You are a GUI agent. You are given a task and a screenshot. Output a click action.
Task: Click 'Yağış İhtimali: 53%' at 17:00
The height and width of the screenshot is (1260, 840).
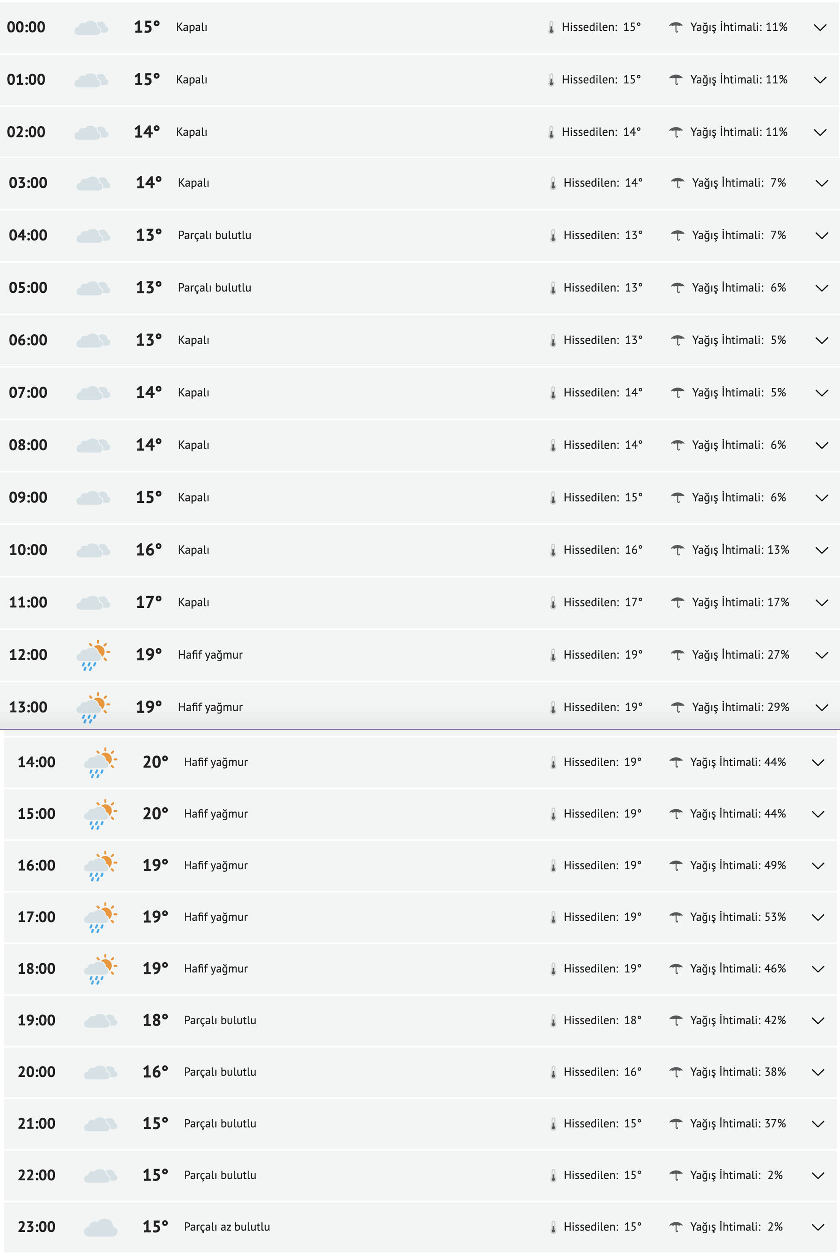pos(738,917)
